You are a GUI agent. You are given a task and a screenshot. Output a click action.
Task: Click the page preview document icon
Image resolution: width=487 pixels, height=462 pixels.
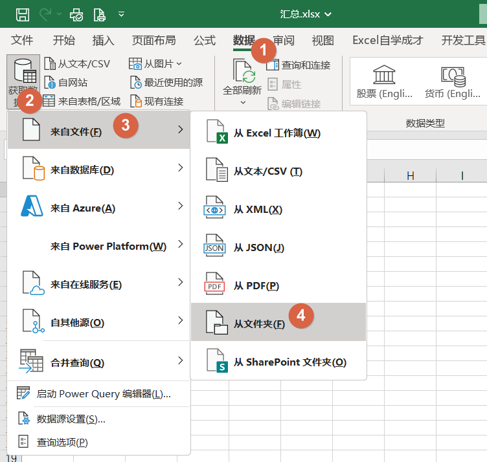99,15
